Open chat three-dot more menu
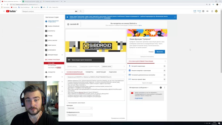The image size is (222, 125). click(x=165, y=87)
